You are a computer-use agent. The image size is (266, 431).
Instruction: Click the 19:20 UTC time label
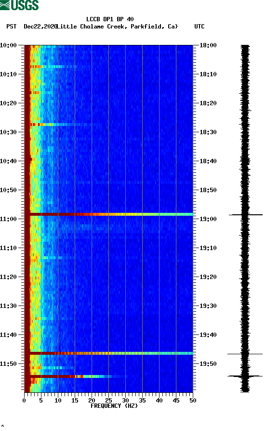tap(208, 277)
